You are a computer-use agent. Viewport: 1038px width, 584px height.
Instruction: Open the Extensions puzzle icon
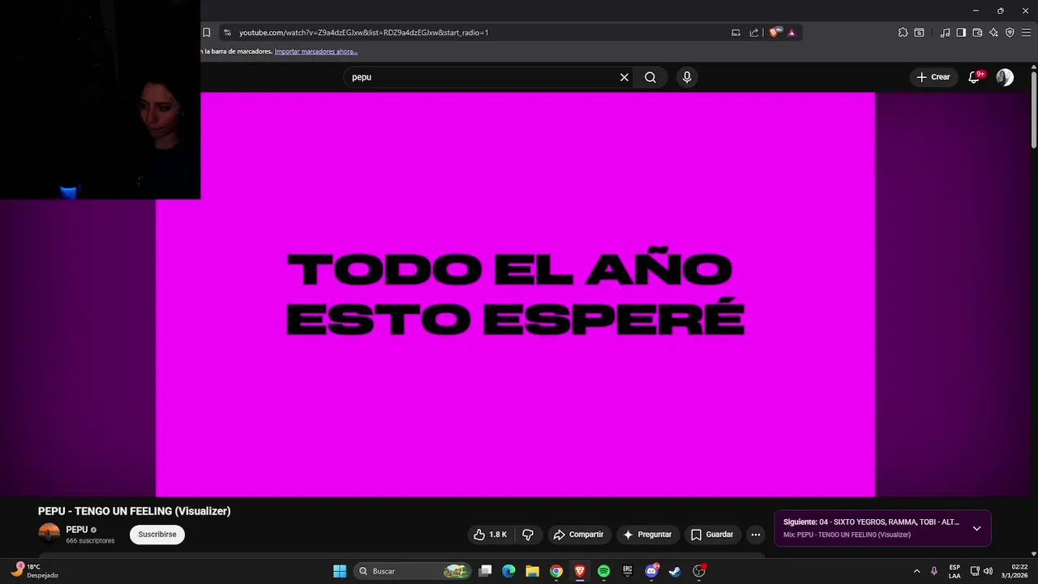[x=903, y=32]
